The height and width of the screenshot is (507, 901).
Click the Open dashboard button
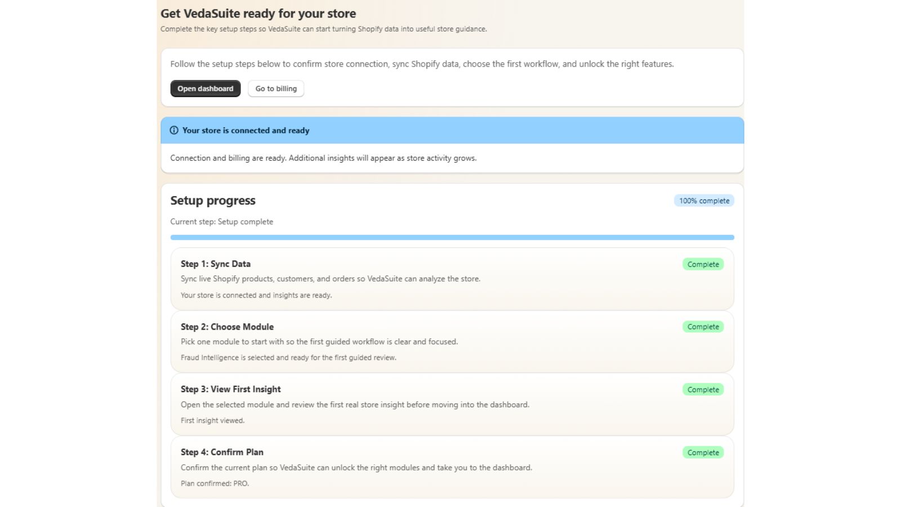point(206,88)
